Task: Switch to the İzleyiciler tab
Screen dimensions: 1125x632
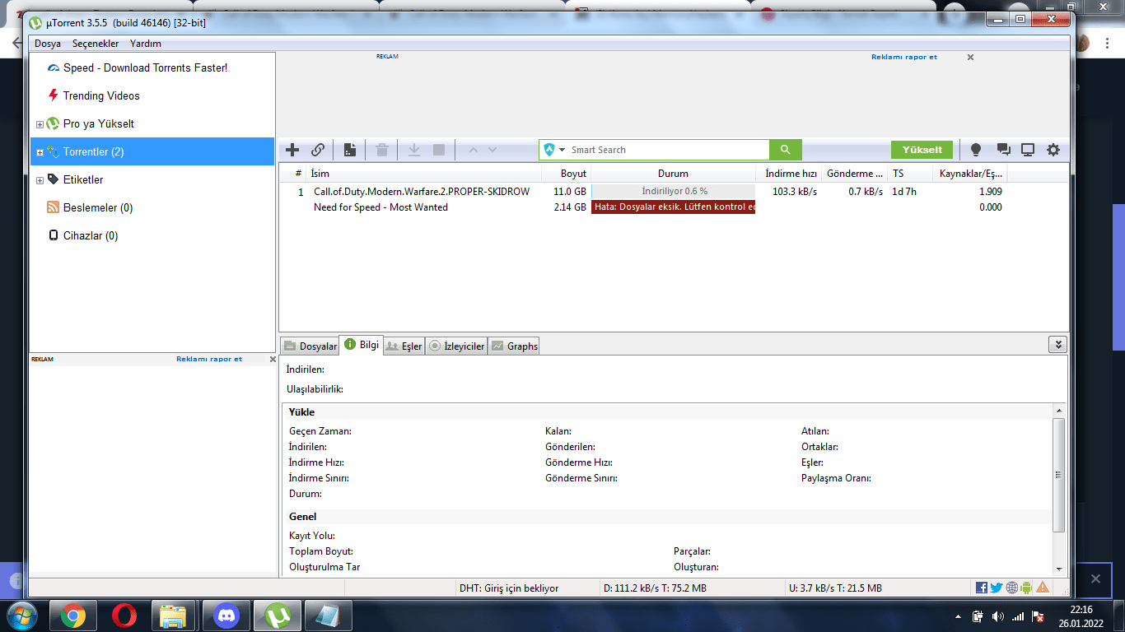Action: [456, 346]
